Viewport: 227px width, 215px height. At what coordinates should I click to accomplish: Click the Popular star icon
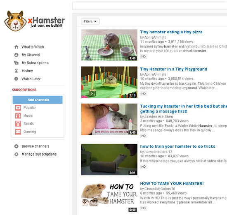(x=18, y=108)
